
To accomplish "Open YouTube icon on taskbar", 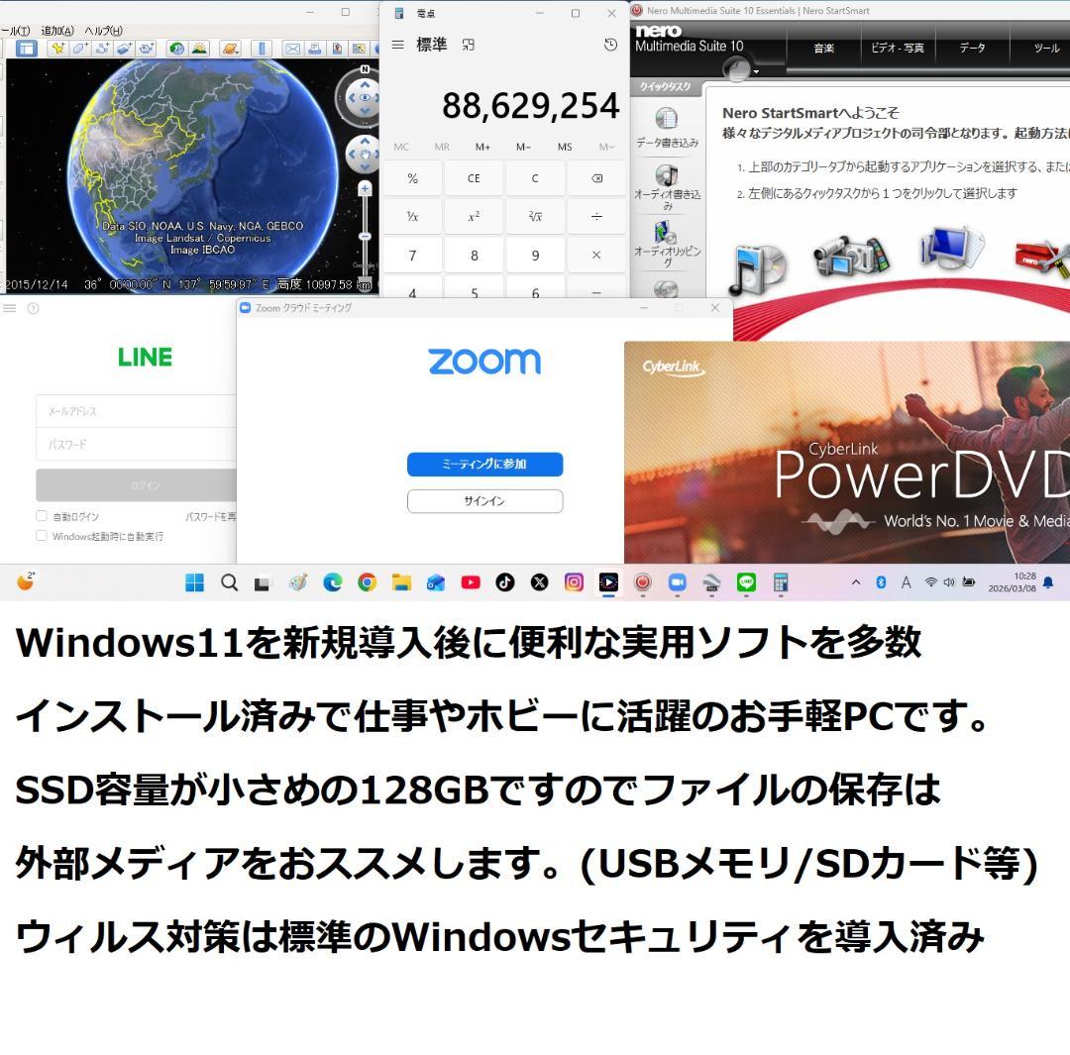I will (471, 582).
